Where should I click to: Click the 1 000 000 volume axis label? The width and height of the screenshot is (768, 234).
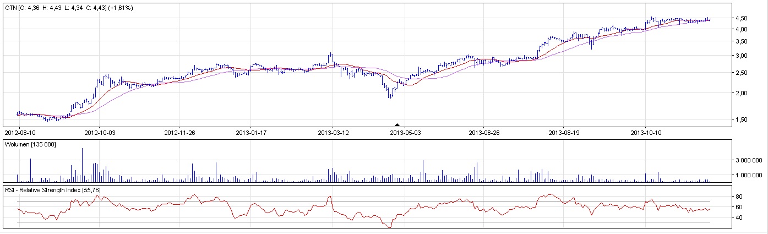(750, 175)
